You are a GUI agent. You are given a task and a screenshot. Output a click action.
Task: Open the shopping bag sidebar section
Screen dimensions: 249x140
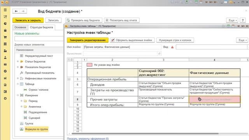[x=5, y=30]
